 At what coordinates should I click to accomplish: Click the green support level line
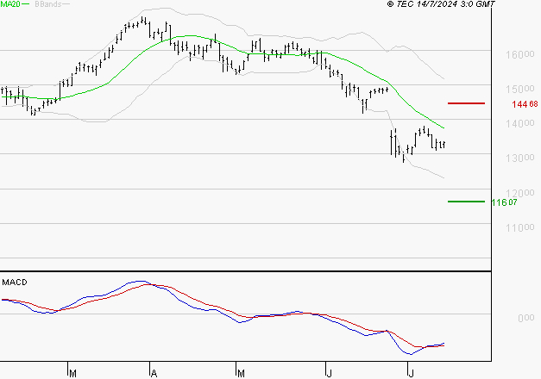point(466,202)
